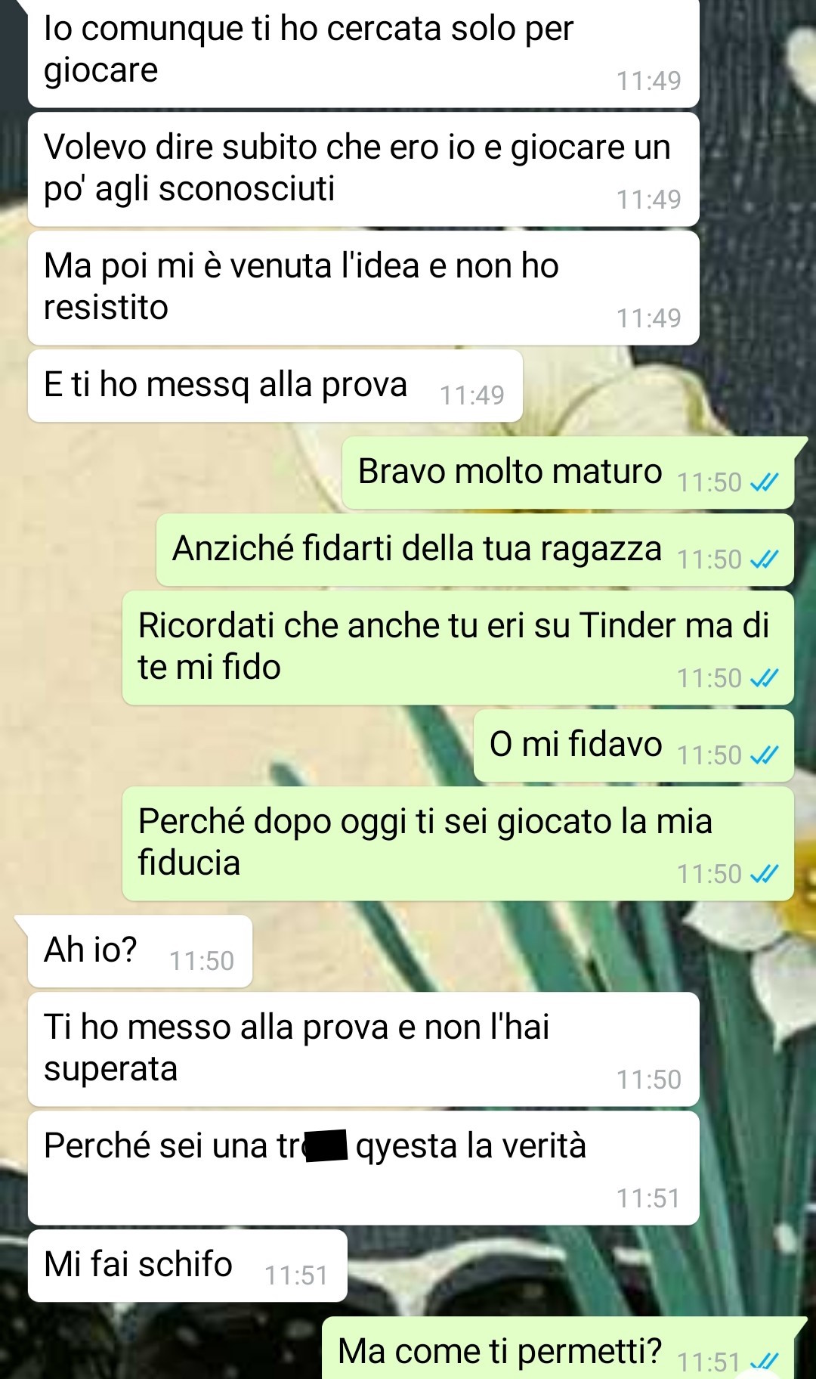This screenshot has width=816, height=1379.
Task: Select the 'Ricordati che anche tu eri su Tinder' message
Action: [x=458, y=648]
